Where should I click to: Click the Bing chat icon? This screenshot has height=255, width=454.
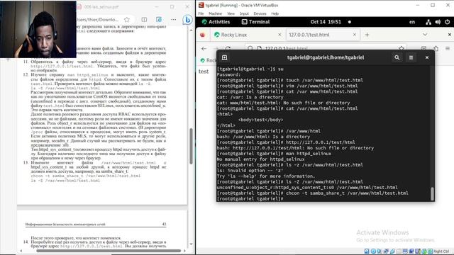coord(187,20)
